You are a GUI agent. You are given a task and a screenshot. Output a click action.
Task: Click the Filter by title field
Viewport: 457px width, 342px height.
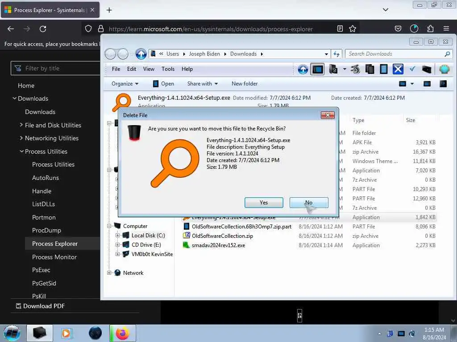click(55, 68)
